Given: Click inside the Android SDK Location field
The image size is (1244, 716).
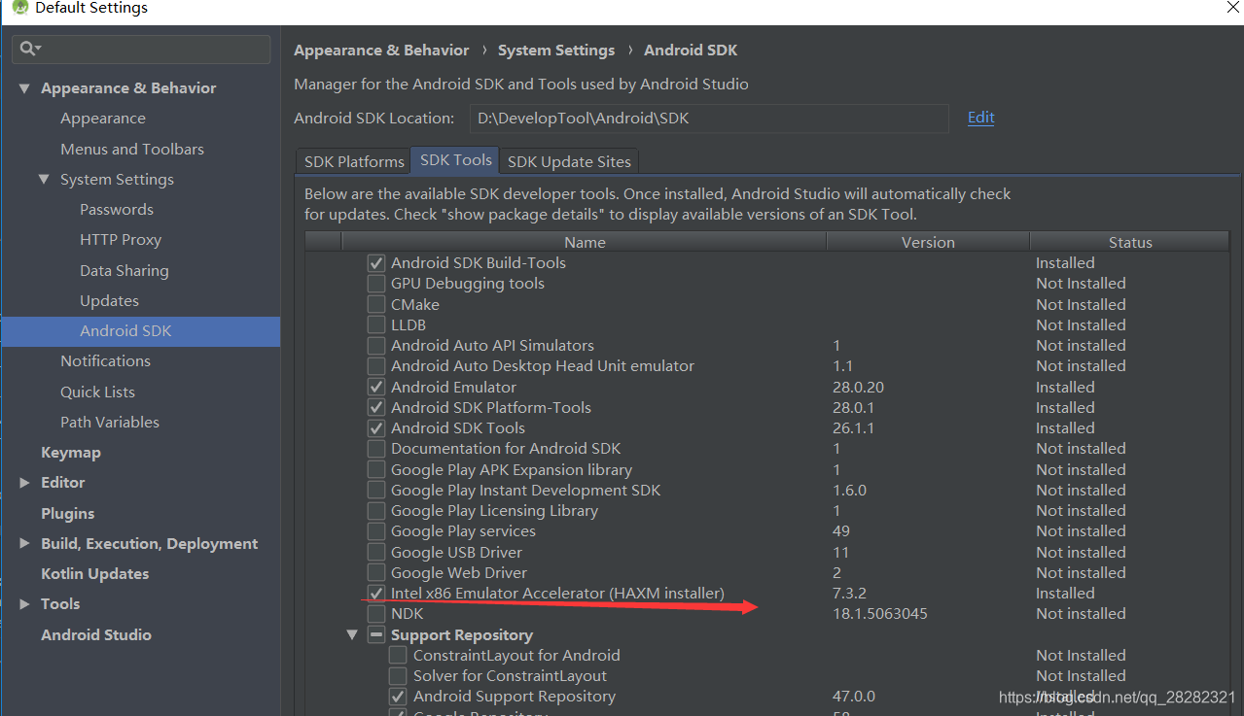Looking at the screenshot, I should (x=708, y=118).
